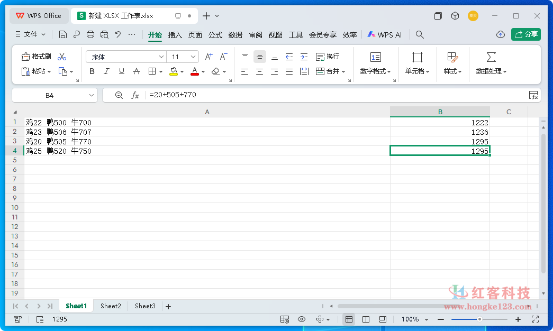Click the formula bar input field
The width and height of the screenshot is (553, 331).
click(x=333, y=95)
